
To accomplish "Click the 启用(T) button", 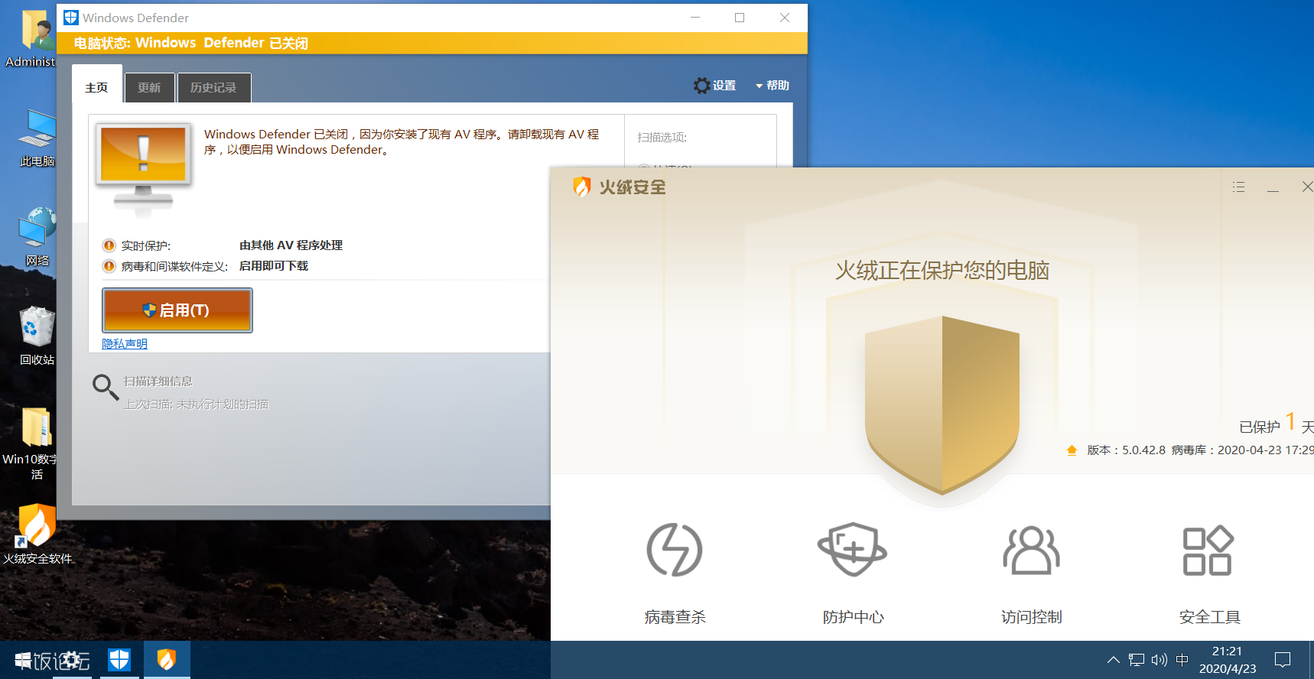I will point(177,310).
